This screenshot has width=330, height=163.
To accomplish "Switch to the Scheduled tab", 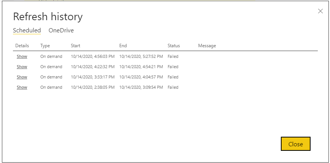I will coord(27,30).
